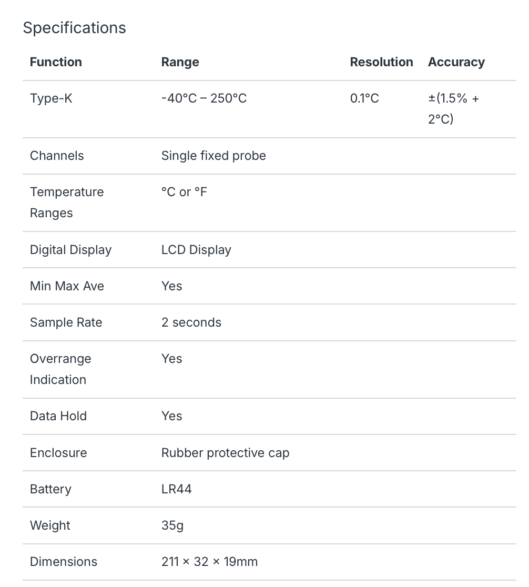Select the 35g weight value
The image size is (529, 587).
tap(172, 525)
